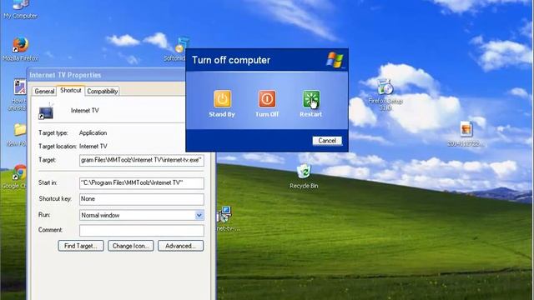Select the New Folder desktop icon

20,130
